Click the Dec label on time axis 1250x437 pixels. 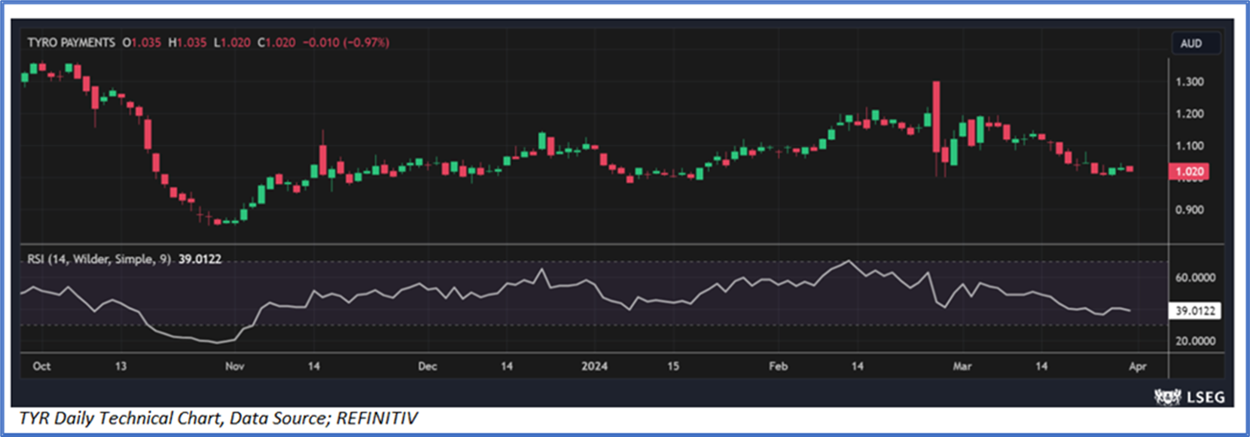click(428, 367)
